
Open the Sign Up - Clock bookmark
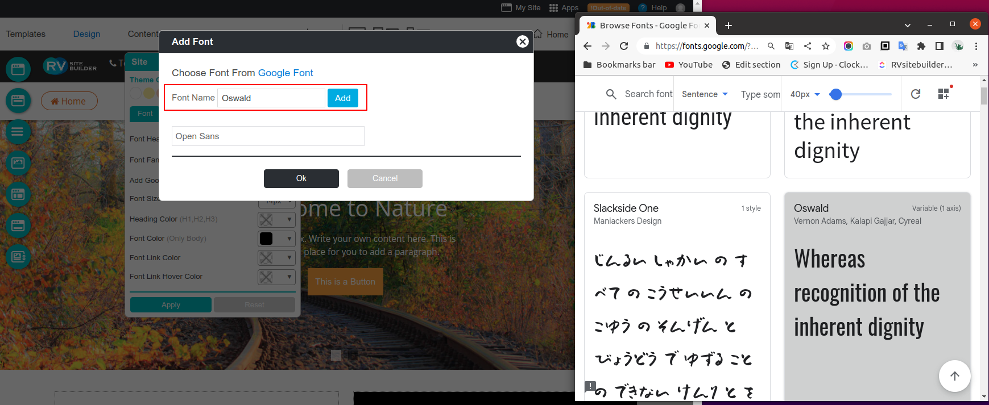830,65
